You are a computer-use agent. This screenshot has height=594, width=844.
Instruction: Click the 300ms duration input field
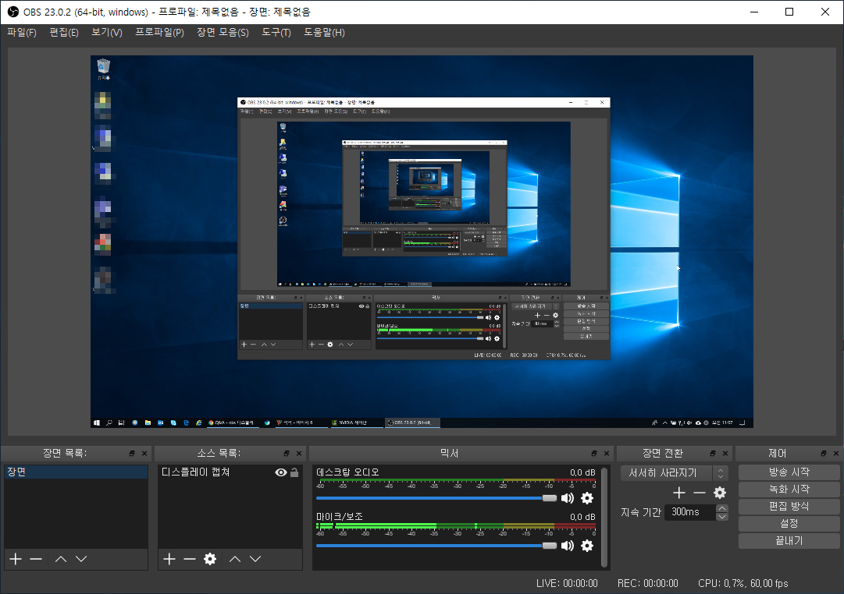(691, 512)
